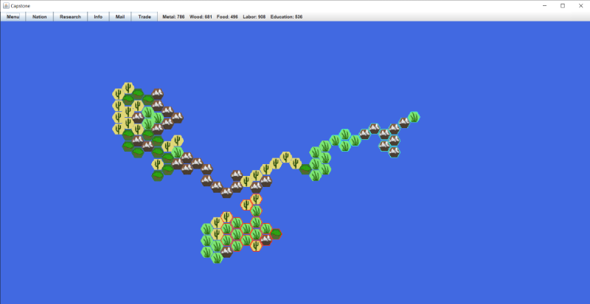Click the bottom mountain hex in cyan-bordered cluster
The image size is (590, 304).
tap(394, 152)
